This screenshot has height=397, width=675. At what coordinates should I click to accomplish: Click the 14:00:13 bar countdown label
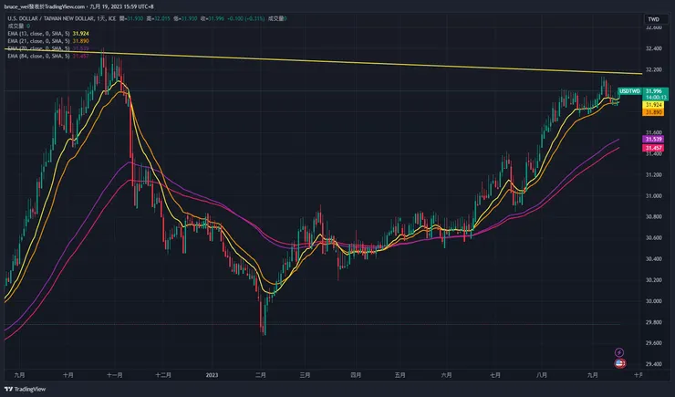[x=656, y=98]
